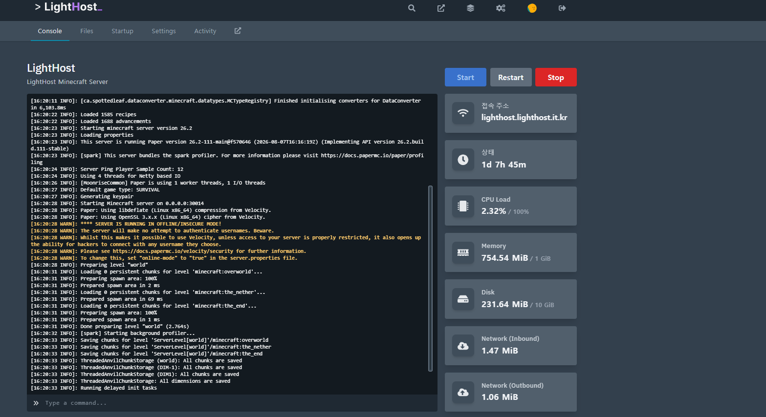Click the disk value 231.64 MiB
This screenshot has width=766, height=417.
click(505, 304)
